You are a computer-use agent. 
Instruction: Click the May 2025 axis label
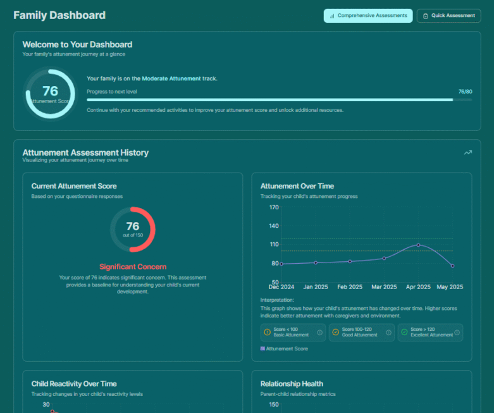[x=450, y=287]
